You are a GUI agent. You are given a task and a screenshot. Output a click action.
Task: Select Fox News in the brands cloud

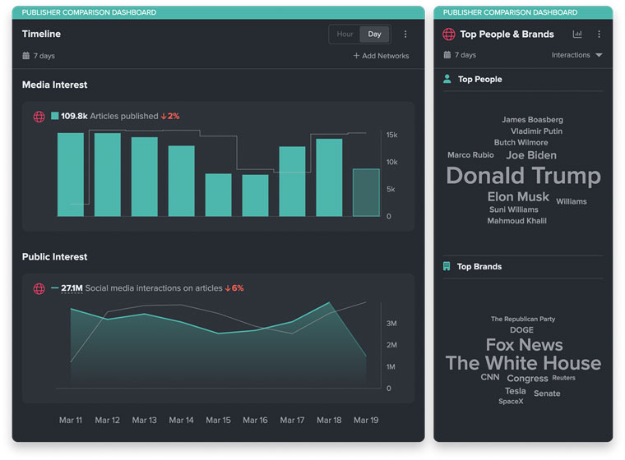pos(524,345)
